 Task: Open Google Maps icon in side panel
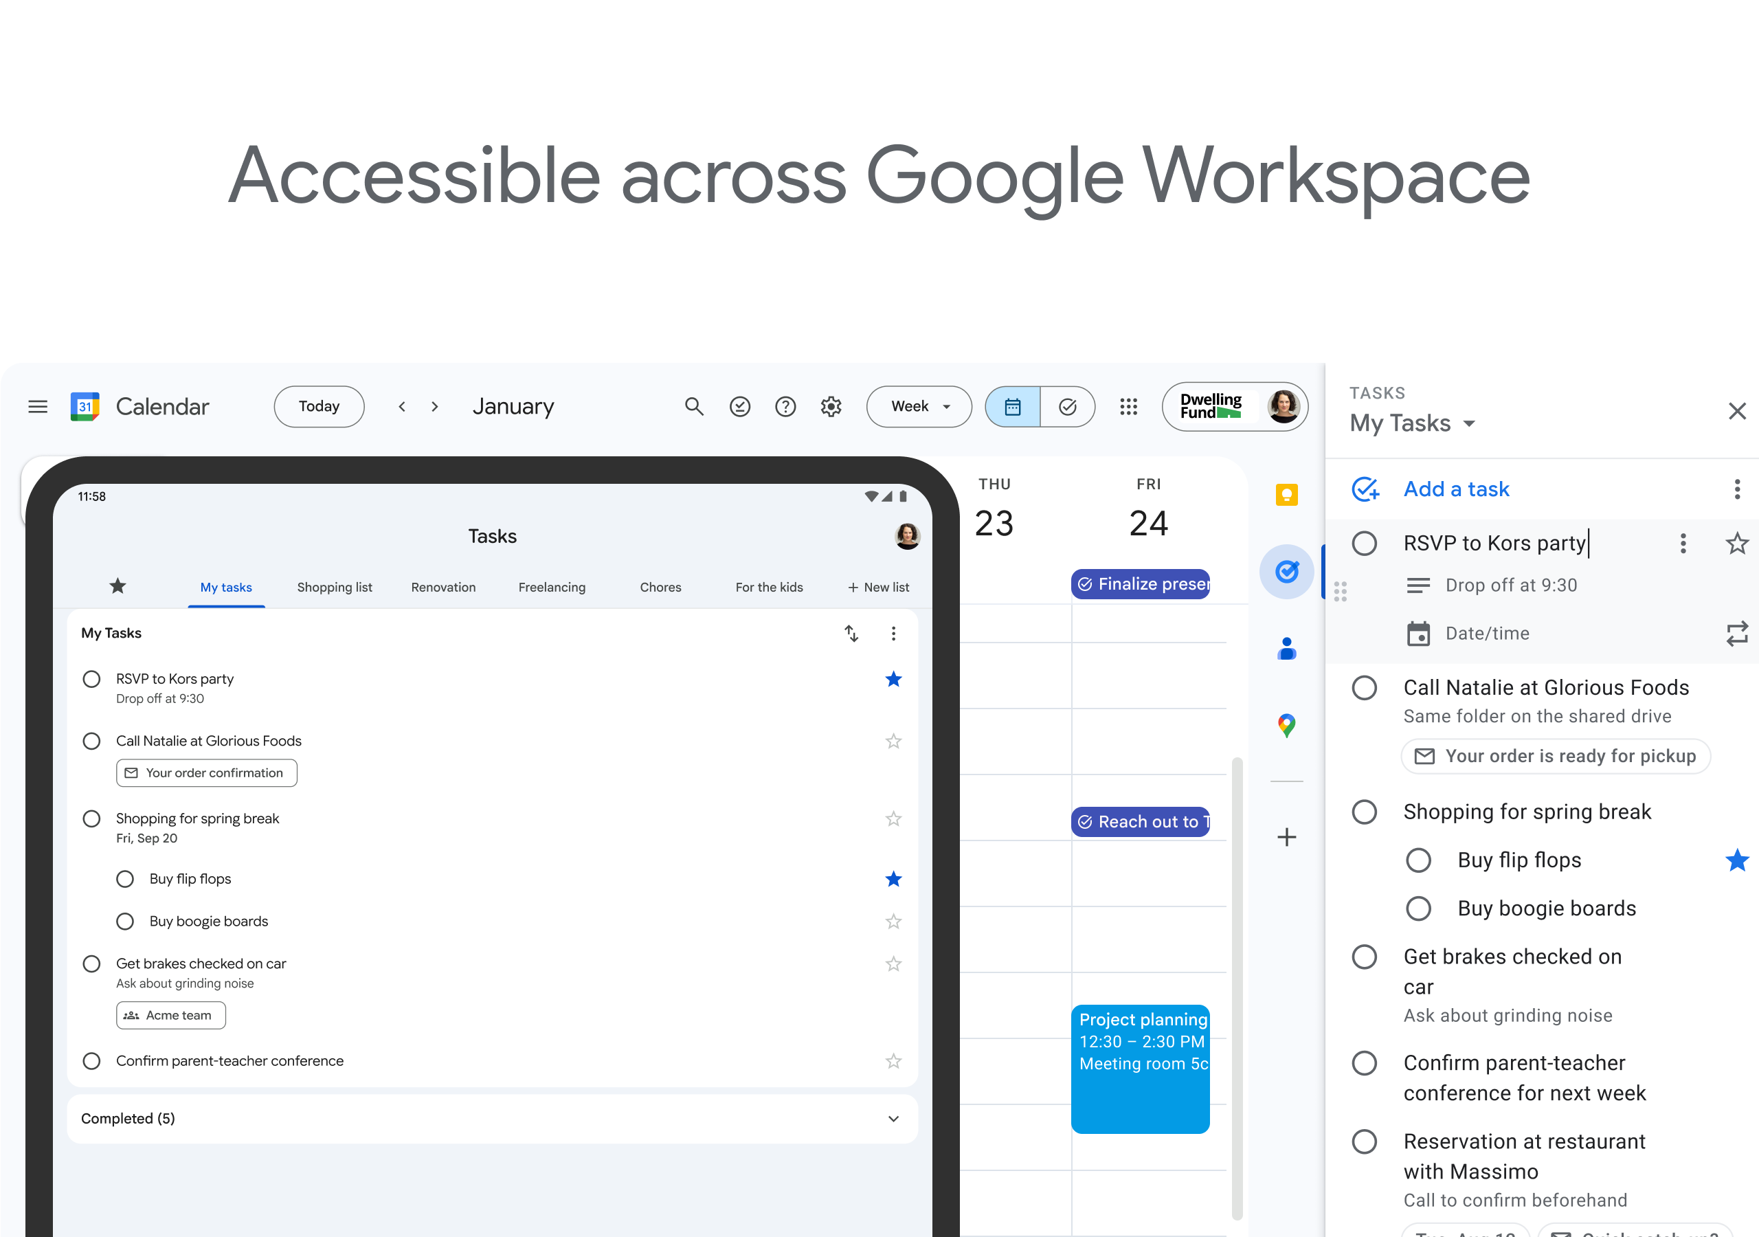(x=1286, y=724)
